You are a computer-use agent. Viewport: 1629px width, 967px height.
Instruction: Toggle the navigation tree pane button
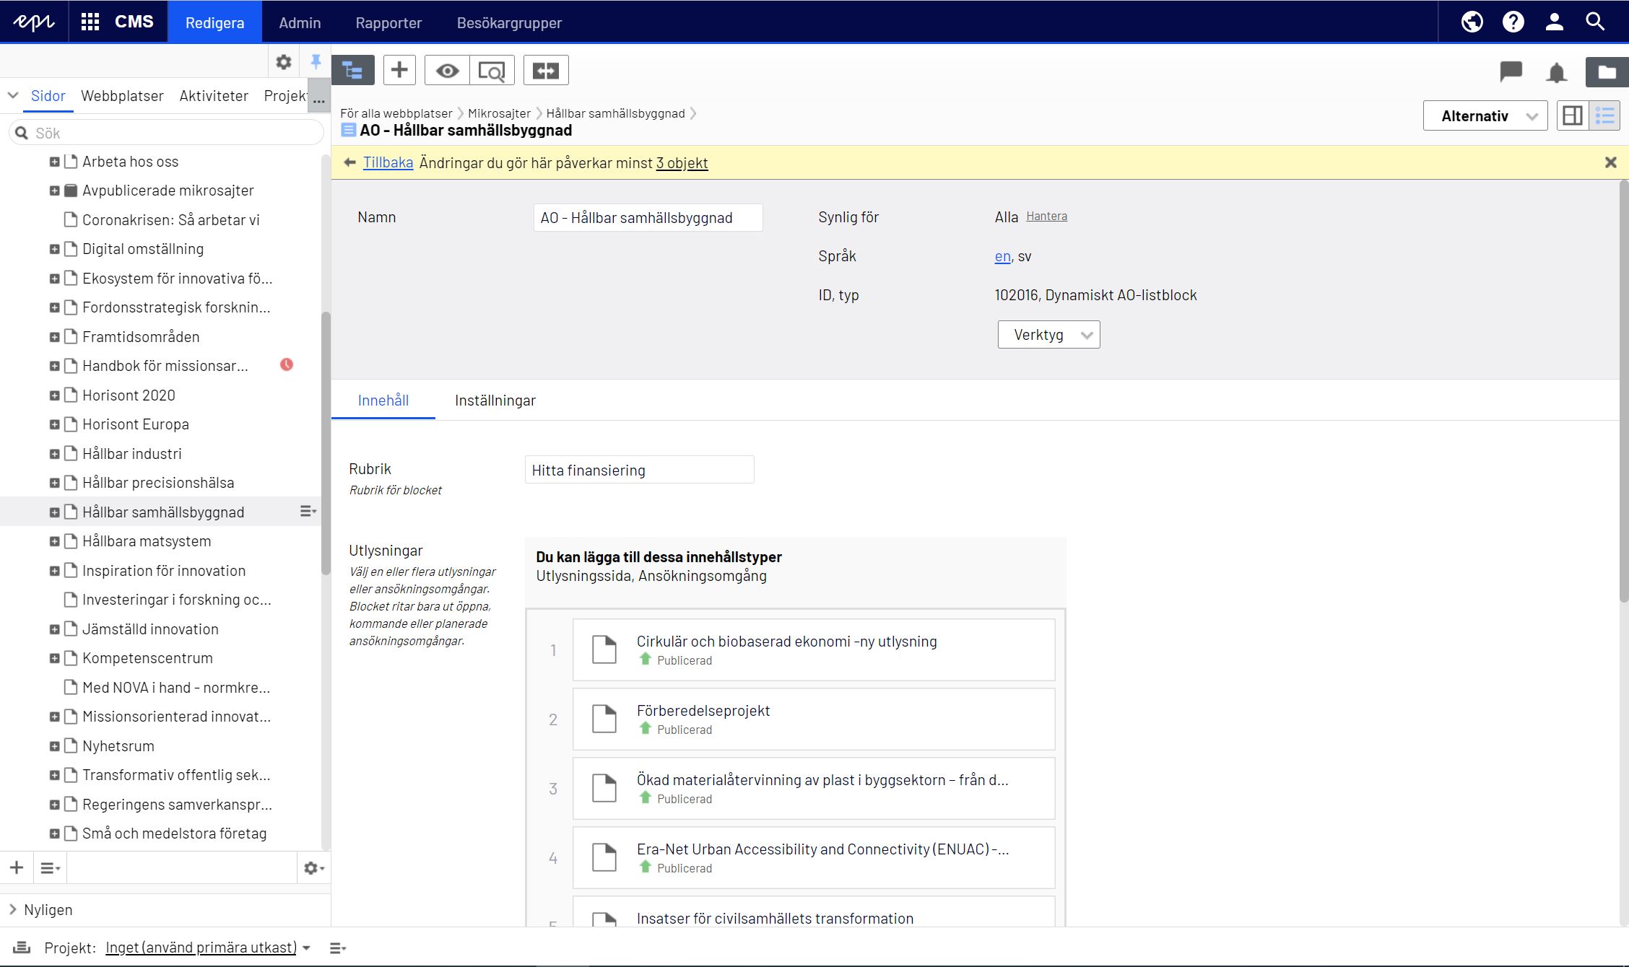352,70
